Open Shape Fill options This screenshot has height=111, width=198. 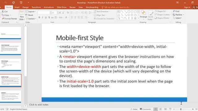(161, 11)
